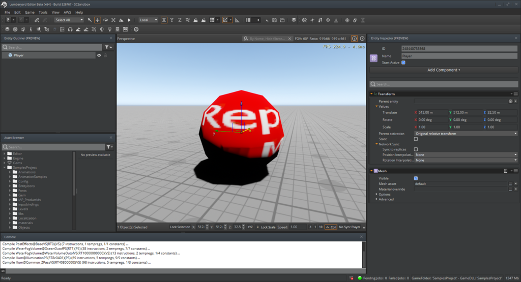Select the Move tool in toolbar
Viewport: 521px width, 282px height.
point(98,20)
